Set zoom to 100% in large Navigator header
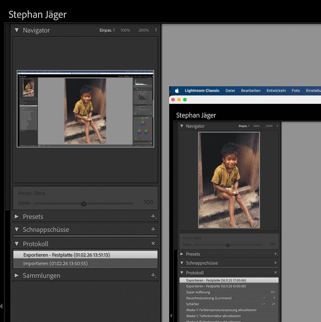Image resolution: width=321 pixels, height=322 pixels. tap(125, 30)
